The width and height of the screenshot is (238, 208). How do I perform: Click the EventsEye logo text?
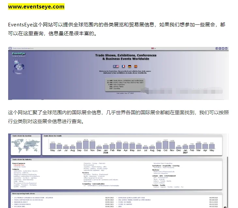tap(19, 53)
